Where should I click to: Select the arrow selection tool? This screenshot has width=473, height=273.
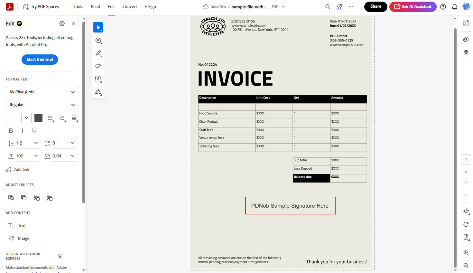pyautogui.click(x=98, y=27)
